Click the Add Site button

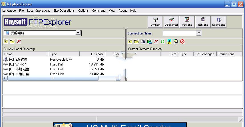point(187,22)
